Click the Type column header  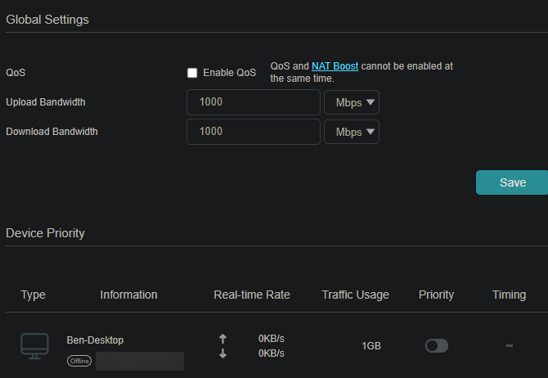[x=34, y=295]
